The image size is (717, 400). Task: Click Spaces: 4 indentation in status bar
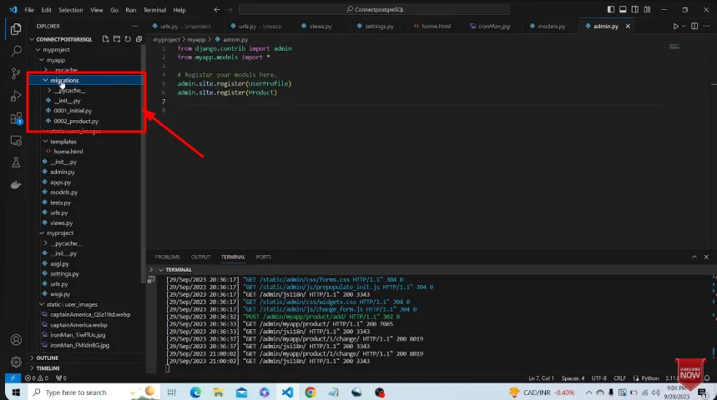[573, 378]
